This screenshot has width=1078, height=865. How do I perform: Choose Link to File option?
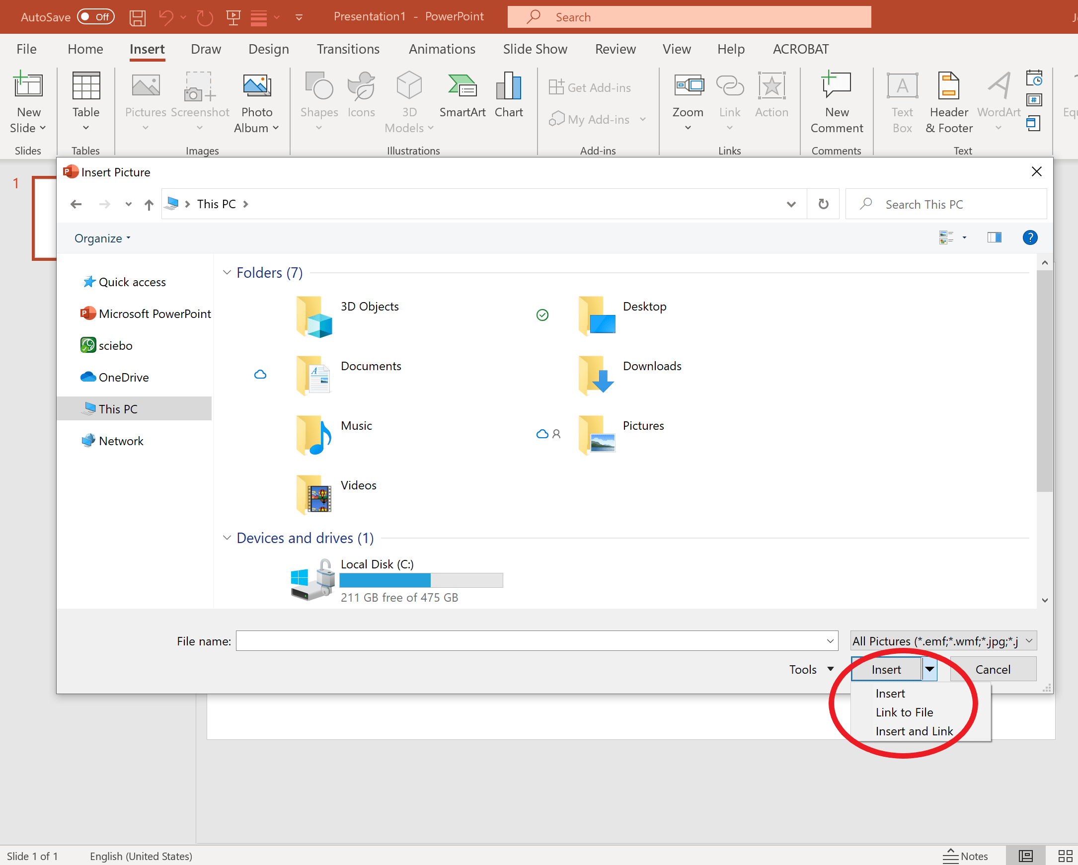(x=904, y=712)
